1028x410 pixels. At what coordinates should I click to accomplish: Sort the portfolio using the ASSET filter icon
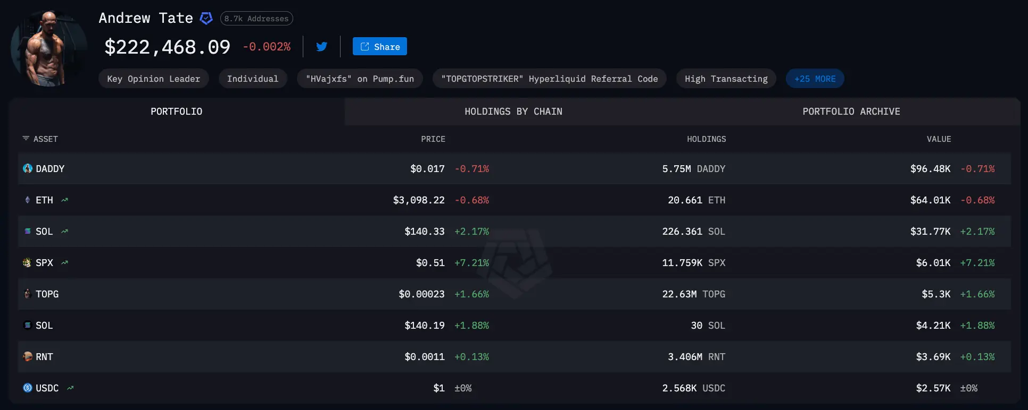point(26,139)
